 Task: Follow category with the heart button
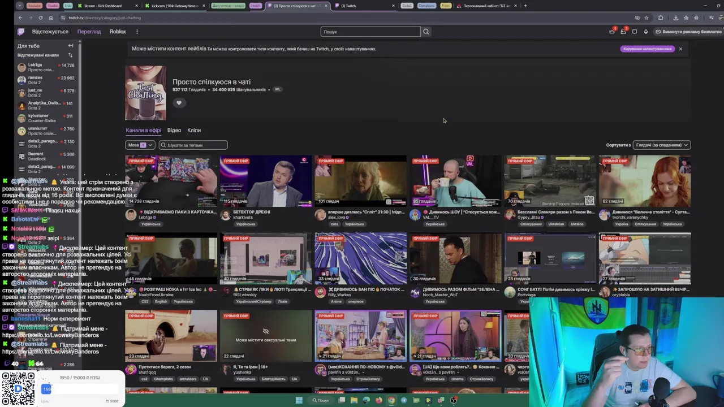pos(179,103)
